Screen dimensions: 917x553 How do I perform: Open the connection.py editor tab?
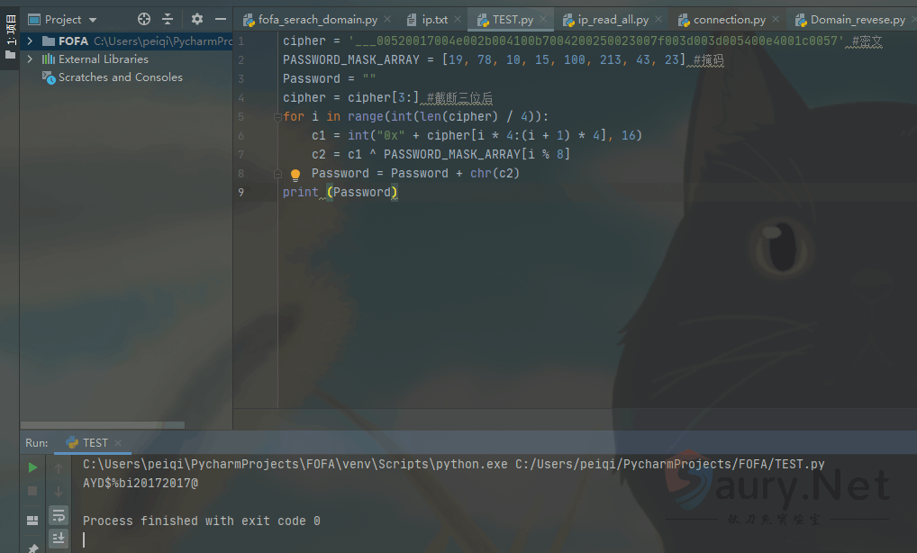[x=729, y=20]
